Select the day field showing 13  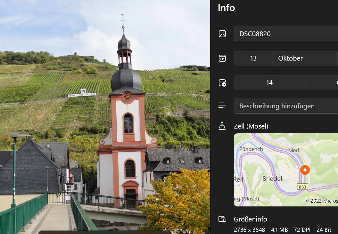pyautogui.click(x=253, y=58)
